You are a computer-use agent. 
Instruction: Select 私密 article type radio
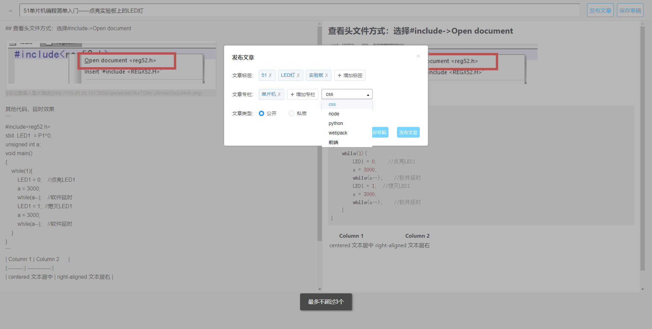coord(291,113)
